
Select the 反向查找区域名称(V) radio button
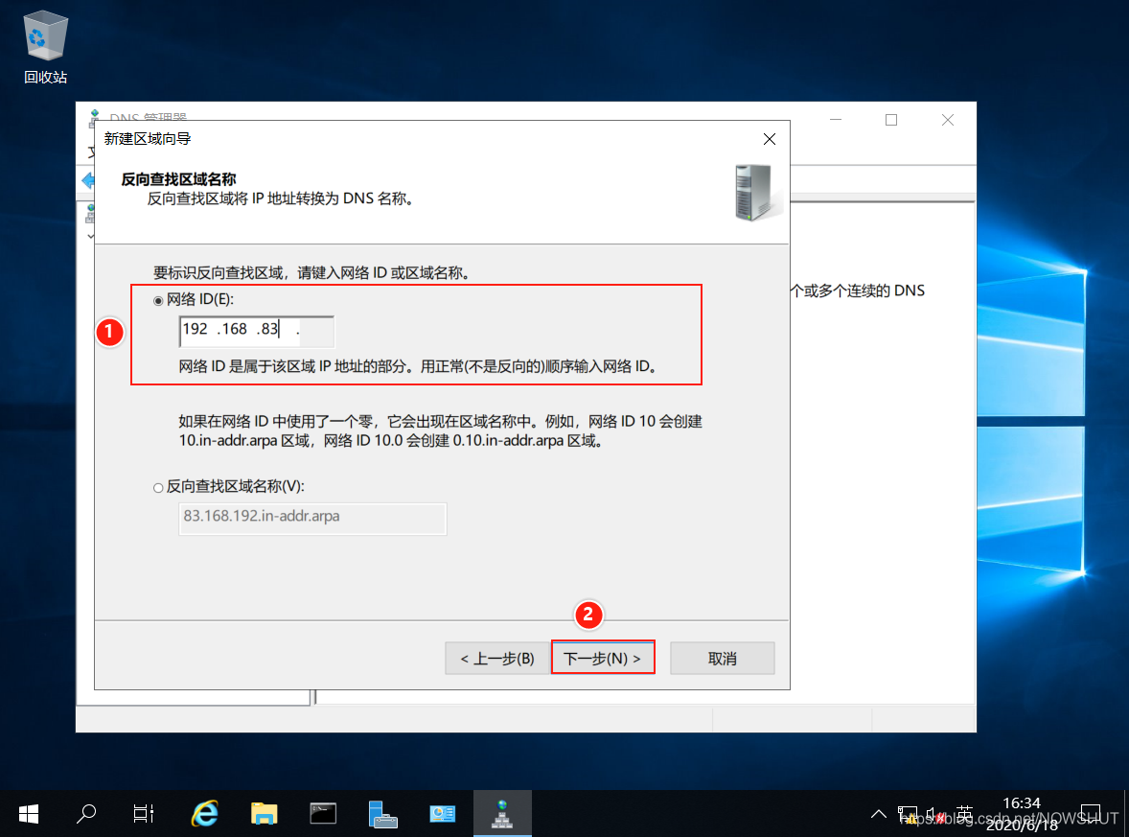coord(158,488)
